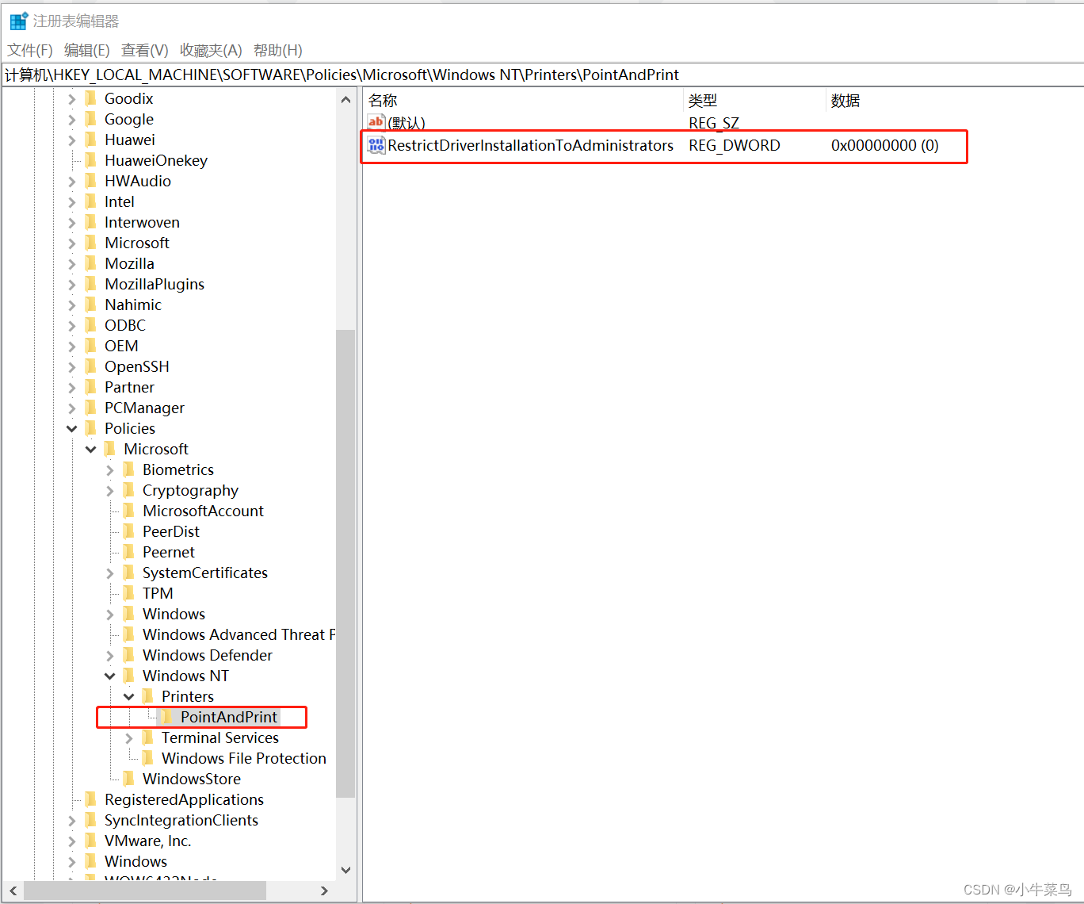Select the RestrictDriverInstallationToAdministrators value
The height and width of the screenshot is (904, 1084).
pos(531,145)
